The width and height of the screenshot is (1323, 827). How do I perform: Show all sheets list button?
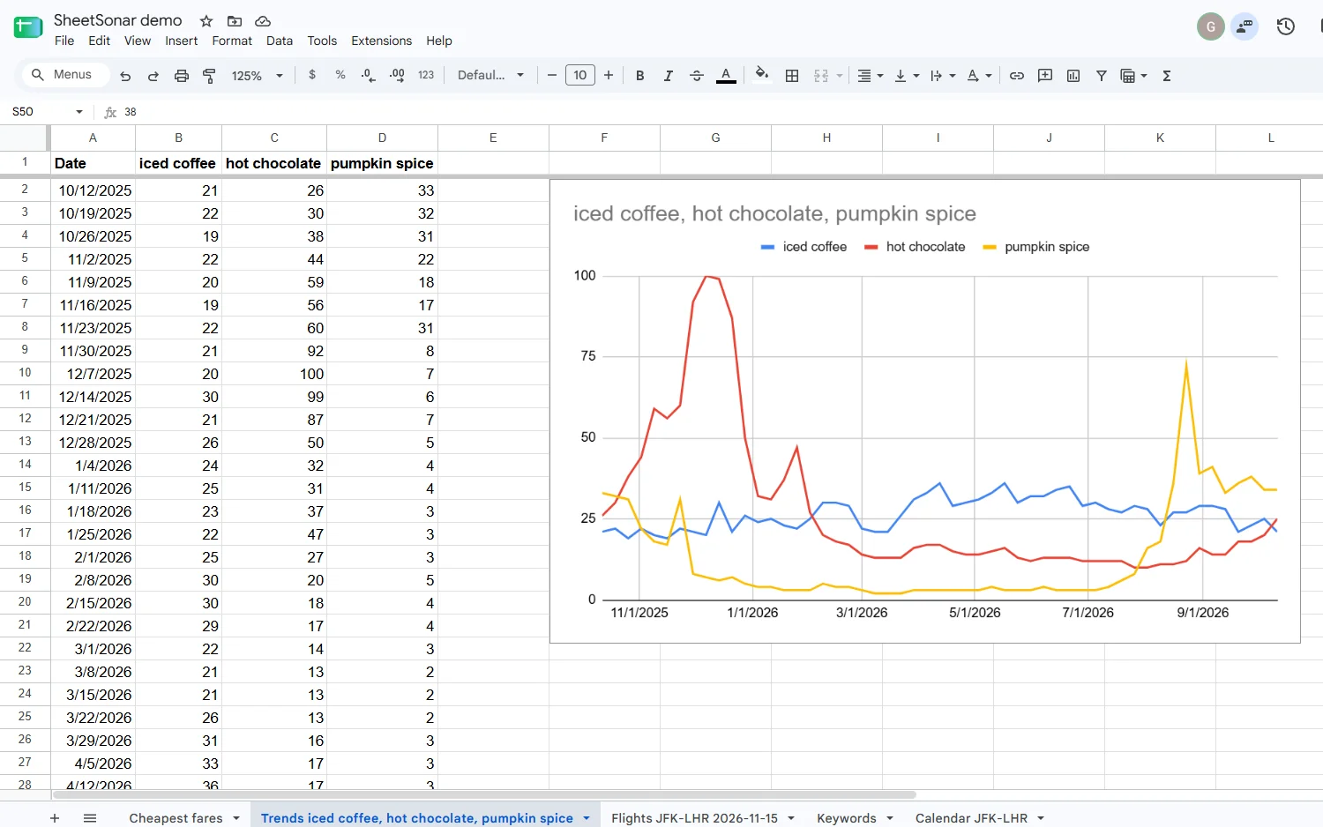click(90, 818)
